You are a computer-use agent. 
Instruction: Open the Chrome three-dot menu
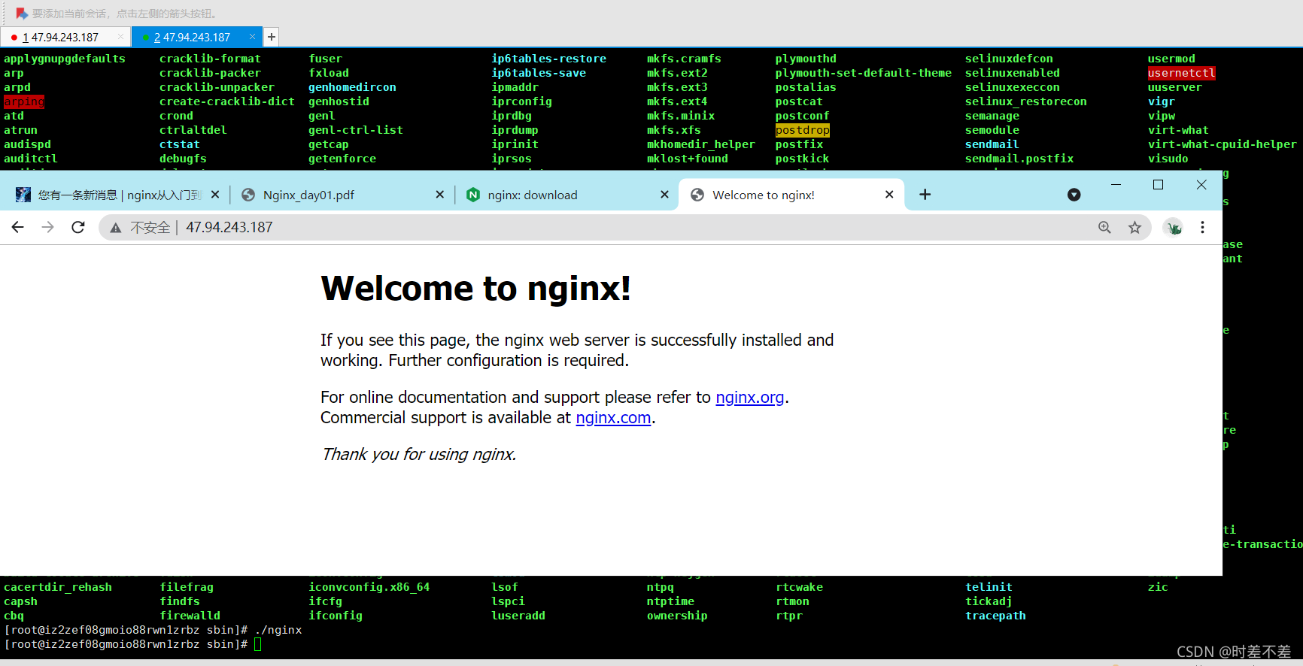1202,227
